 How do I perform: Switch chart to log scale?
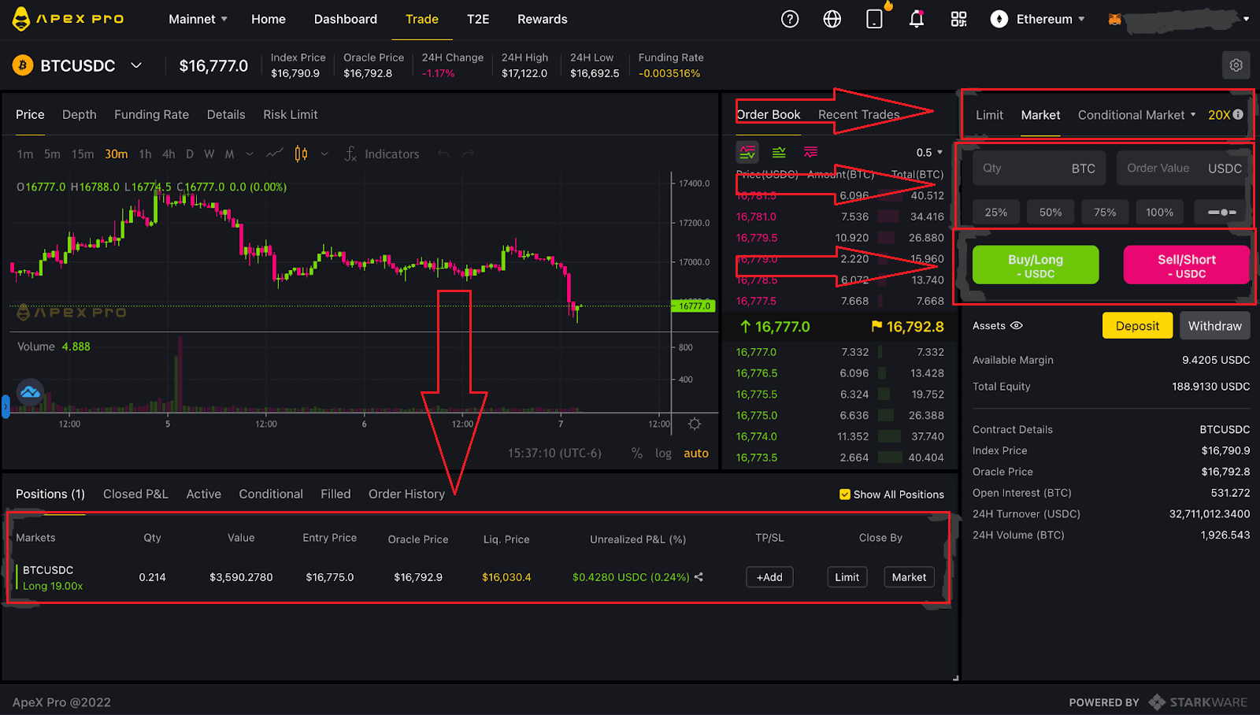point(662,454)
